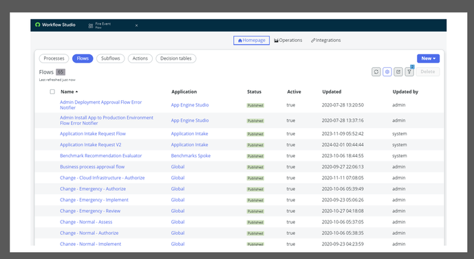Sort by the Active column header
Image resolution: width=474 pixels, height=259 pixels.
pos(294,91)
